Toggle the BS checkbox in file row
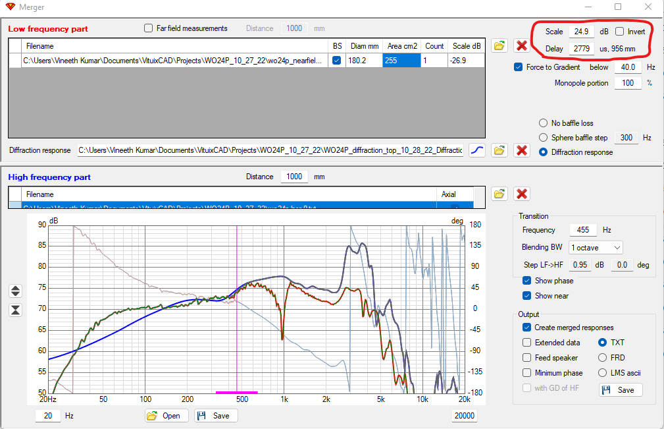Viewport: 664px width, 429px height. [337, 60]
